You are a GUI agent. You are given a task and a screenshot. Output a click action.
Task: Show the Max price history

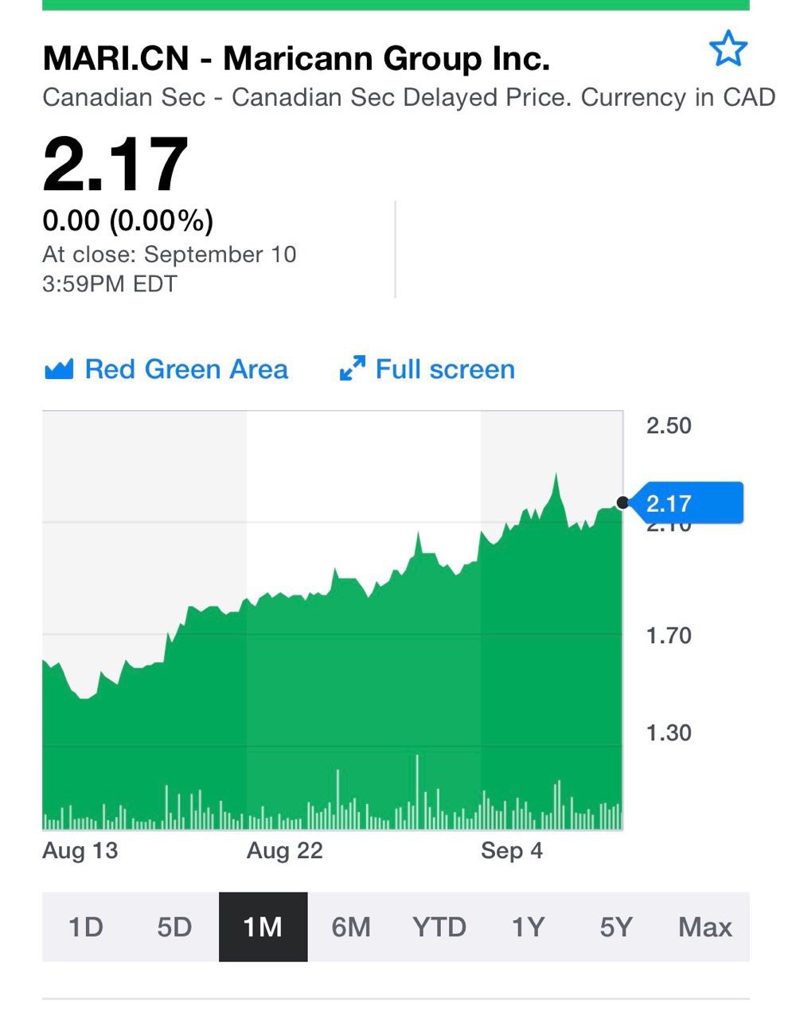pos(705,927)
